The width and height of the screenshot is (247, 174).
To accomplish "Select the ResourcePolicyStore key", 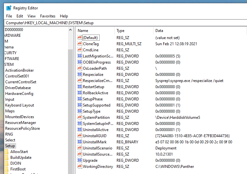I will click(x=23, y=128).
